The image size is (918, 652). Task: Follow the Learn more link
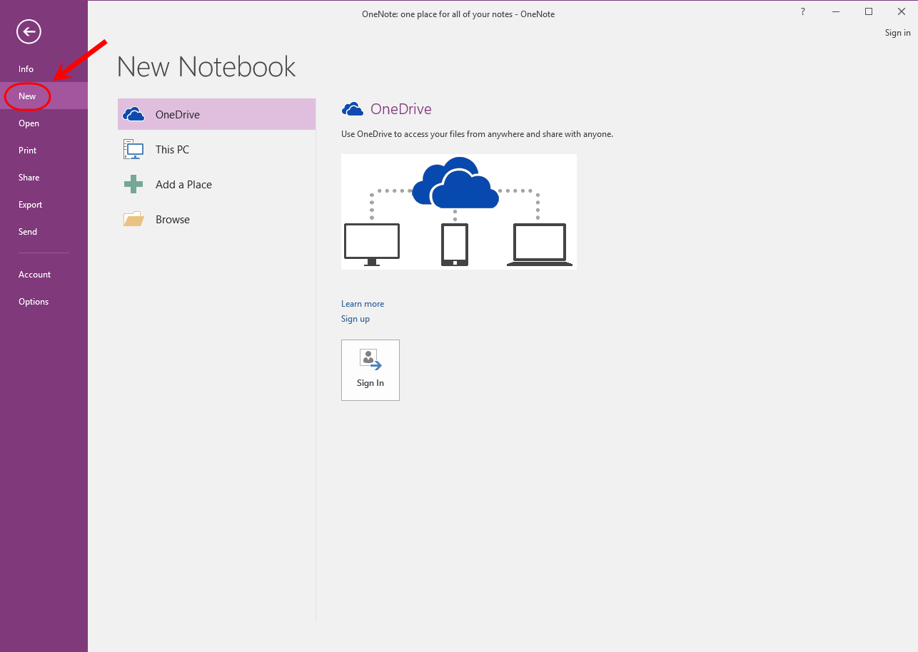pyautogui.click(x=363, y=304)
